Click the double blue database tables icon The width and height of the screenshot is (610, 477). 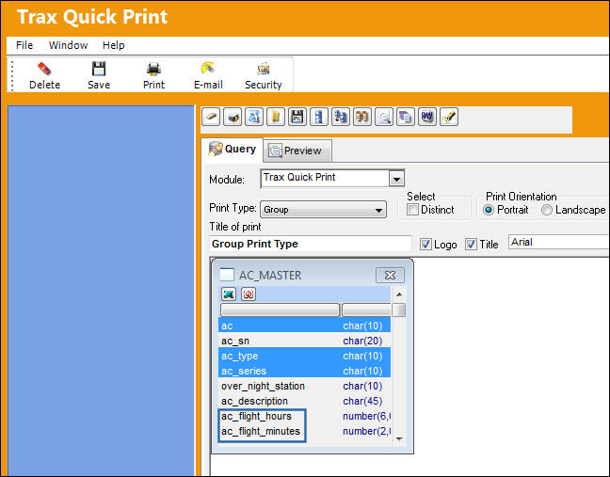341,117
